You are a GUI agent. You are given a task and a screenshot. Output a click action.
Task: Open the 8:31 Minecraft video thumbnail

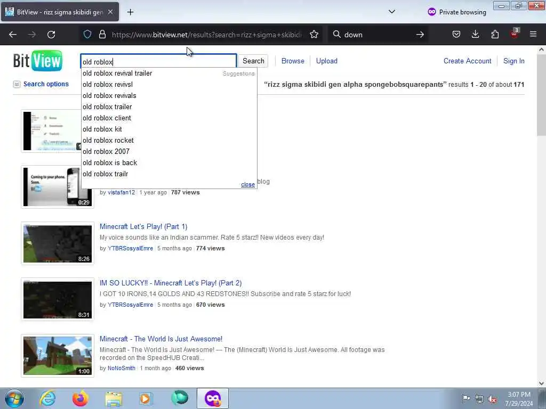pyautogui.click(x=58, y=299)
